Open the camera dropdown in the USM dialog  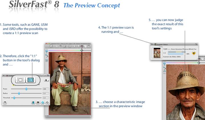(x=46, y=80)
